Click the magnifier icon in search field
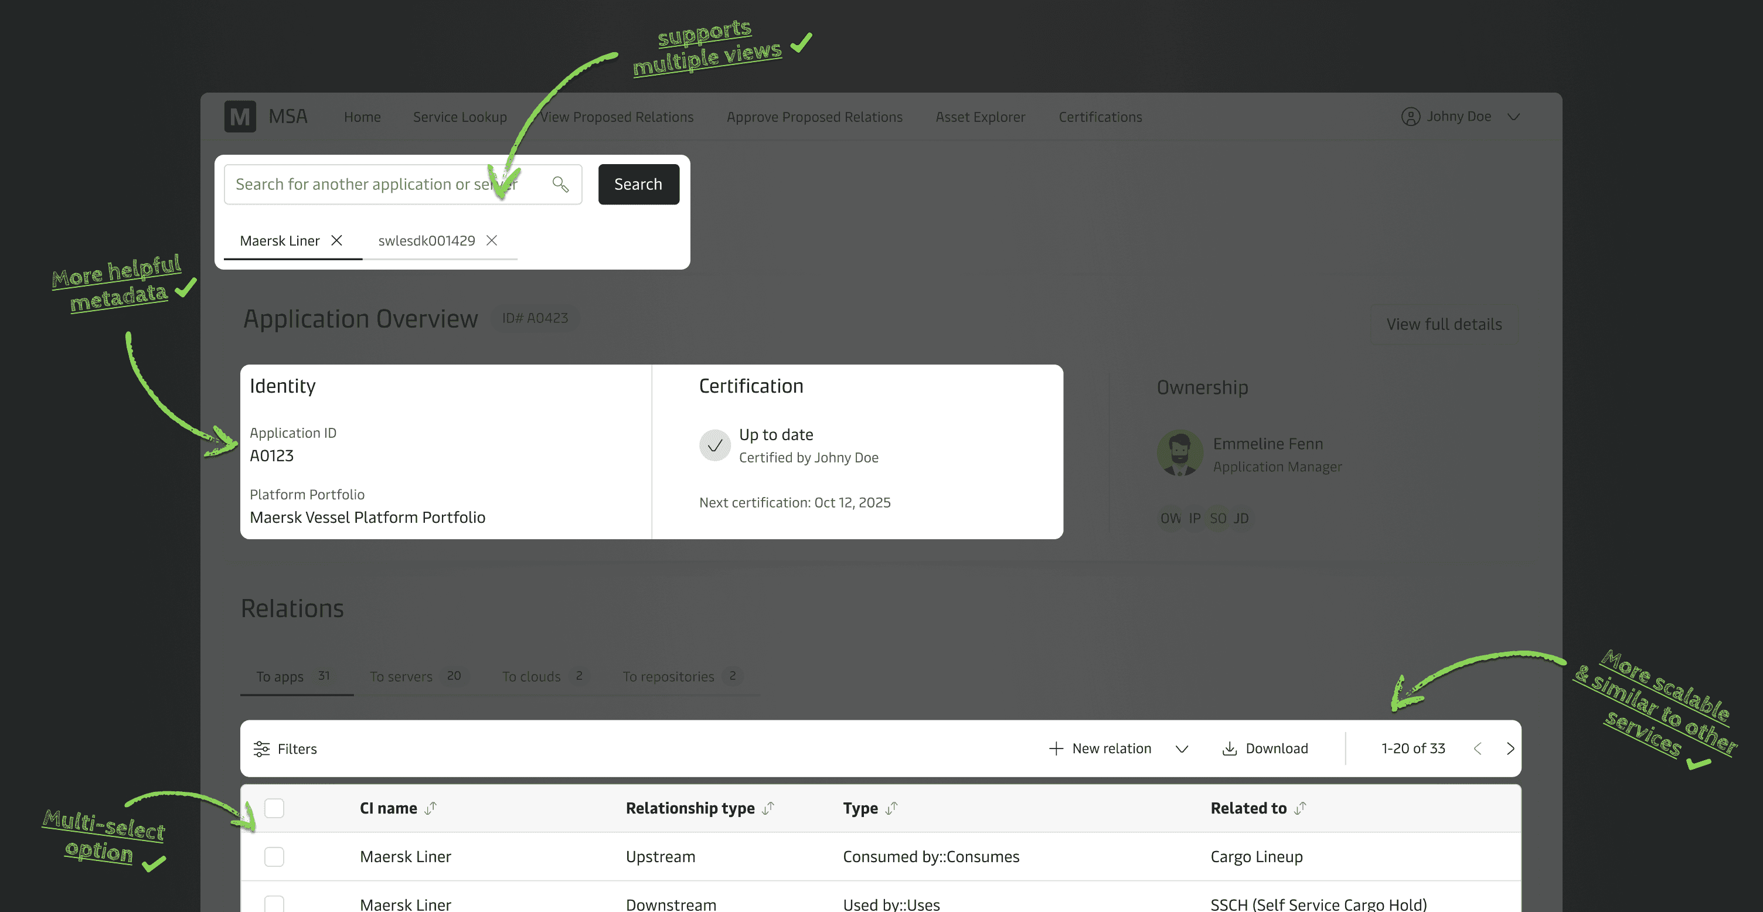The image size is (1763, 912). (560, 184)
